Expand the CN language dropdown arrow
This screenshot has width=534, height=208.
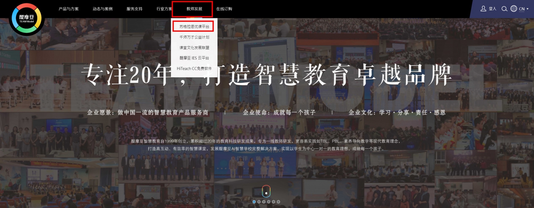[528, 9]
